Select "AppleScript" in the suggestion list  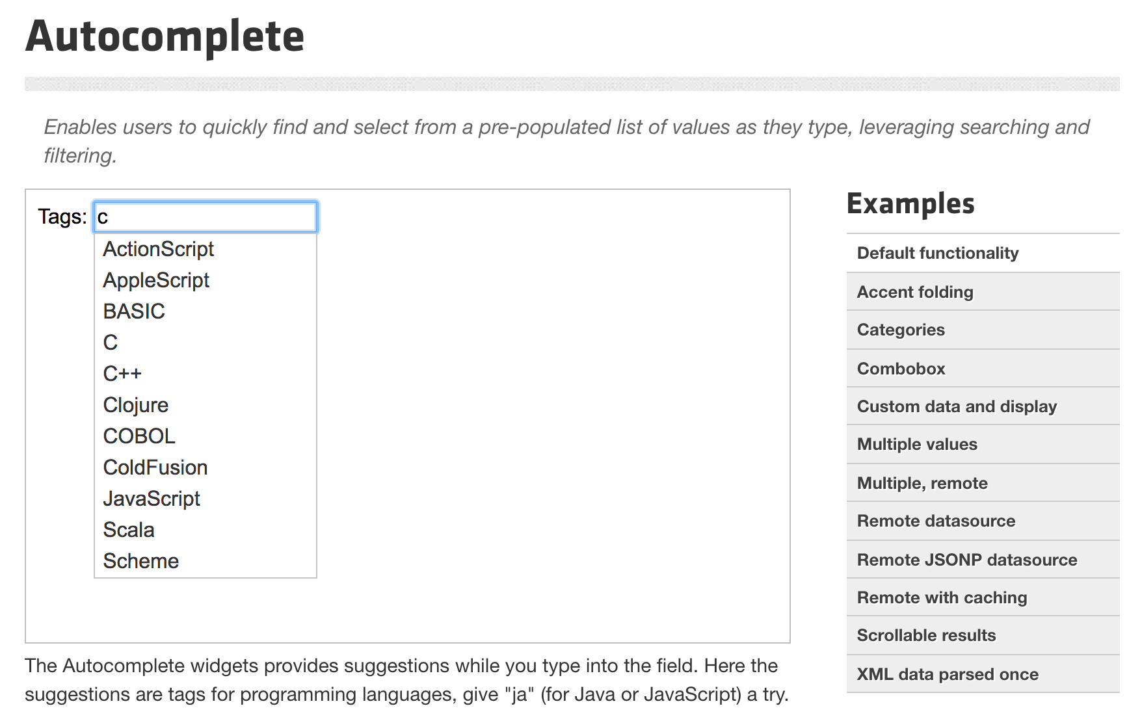(x=156, y=280)
